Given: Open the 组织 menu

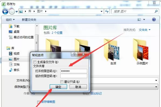Looking at the screenshot, I should 10,19.
